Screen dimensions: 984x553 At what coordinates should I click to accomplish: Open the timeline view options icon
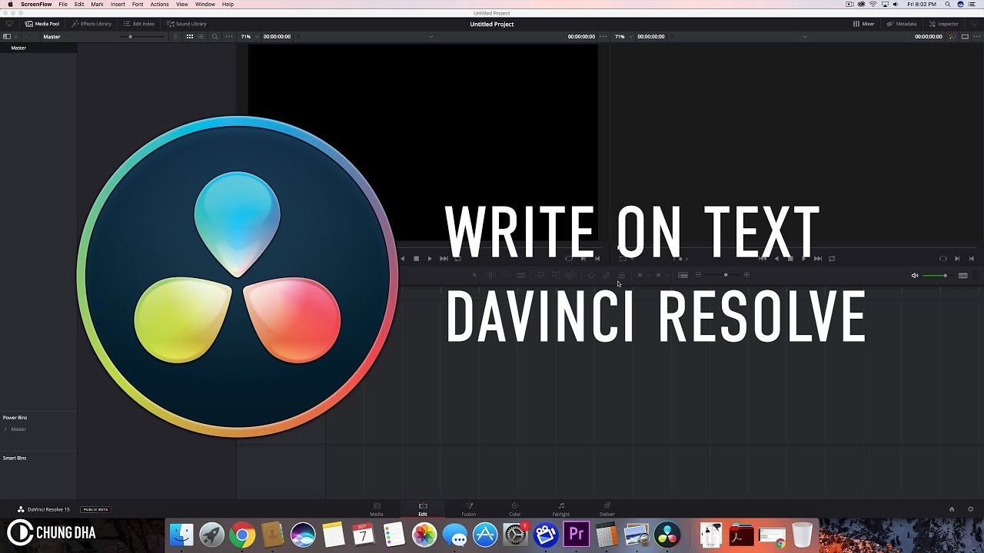[x=683, y=275]
